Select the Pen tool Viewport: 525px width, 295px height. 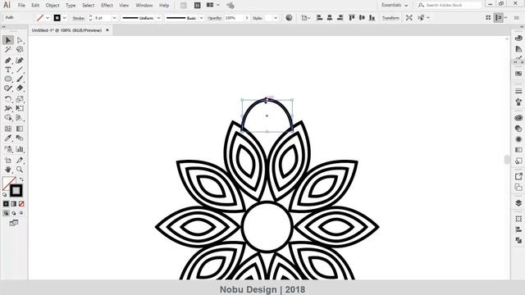pos(8,60)
